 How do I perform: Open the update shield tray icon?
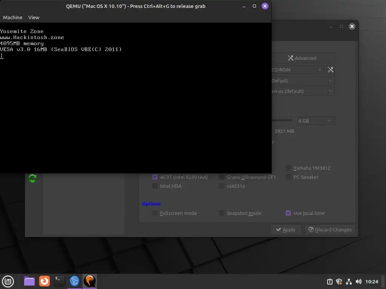(x=339, y=281)
